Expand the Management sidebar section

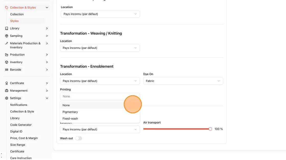(47, 90)
